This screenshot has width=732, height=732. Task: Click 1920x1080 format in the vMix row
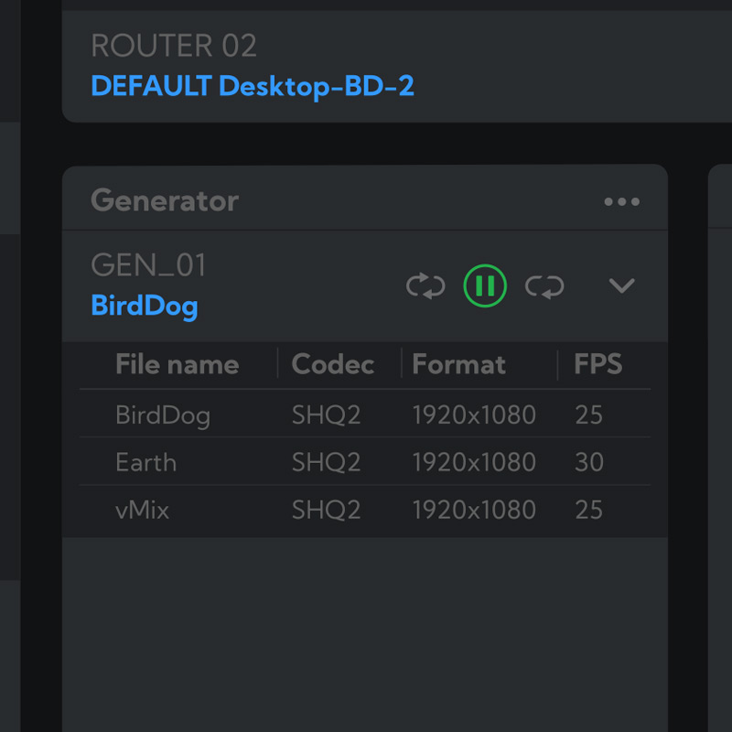[x=474, y=510]
